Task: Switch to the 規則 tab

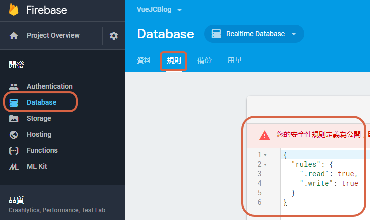Action: 174,61
